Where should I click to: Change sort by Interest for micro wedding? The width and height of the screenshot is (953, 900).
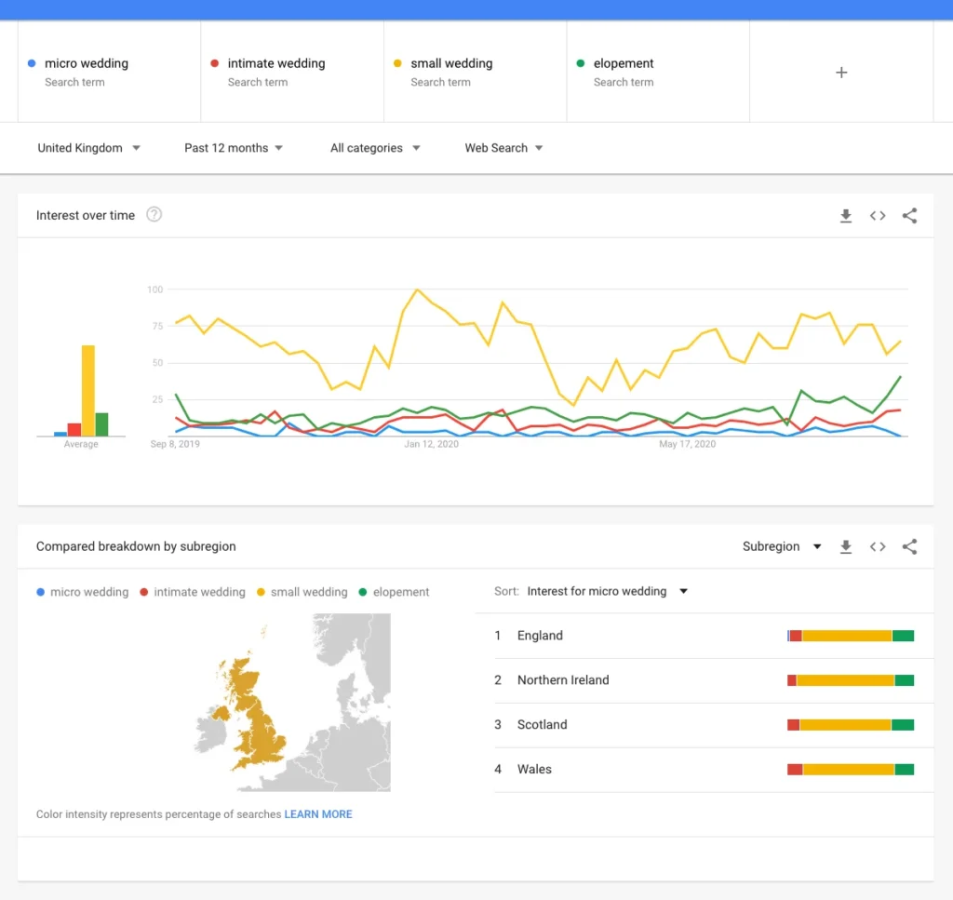(x=607, y=592)
